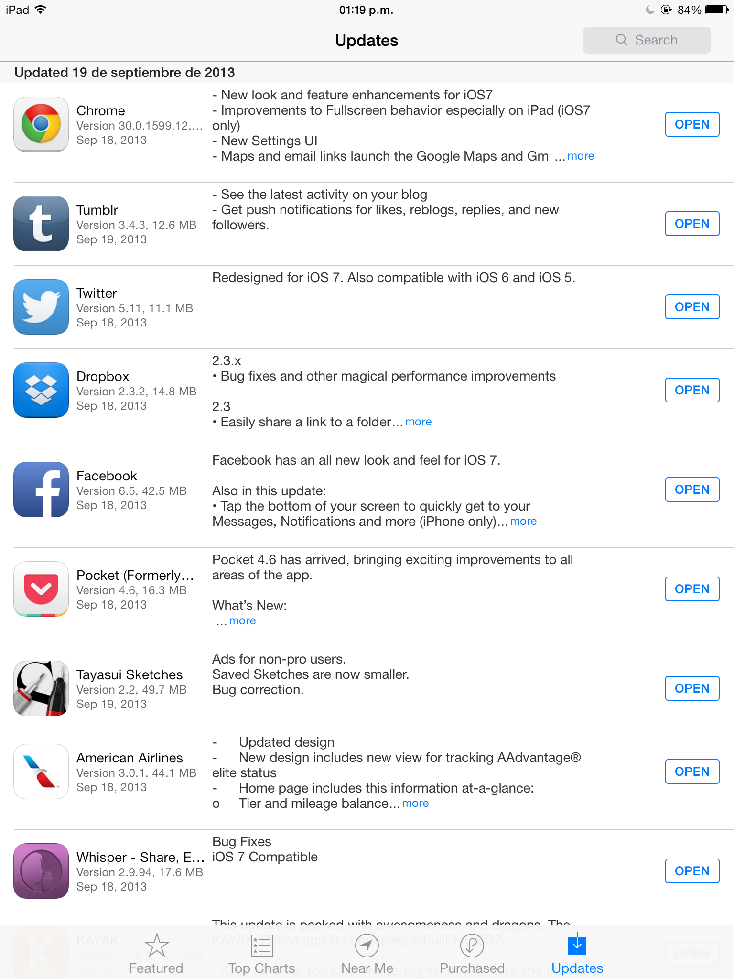The height and width of the screenshot is (979, 734).
Task: Tap the Whisper app icon
Action: [41, 871]
